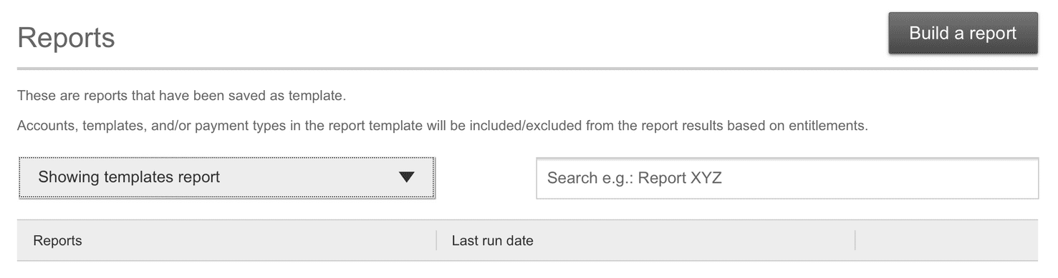Click the Build a report button

(963, 33)
